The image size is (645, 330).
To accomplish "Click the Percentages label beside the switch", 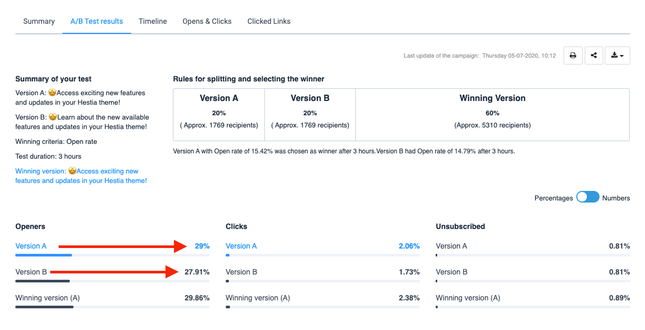I will [x=554, y=198].
